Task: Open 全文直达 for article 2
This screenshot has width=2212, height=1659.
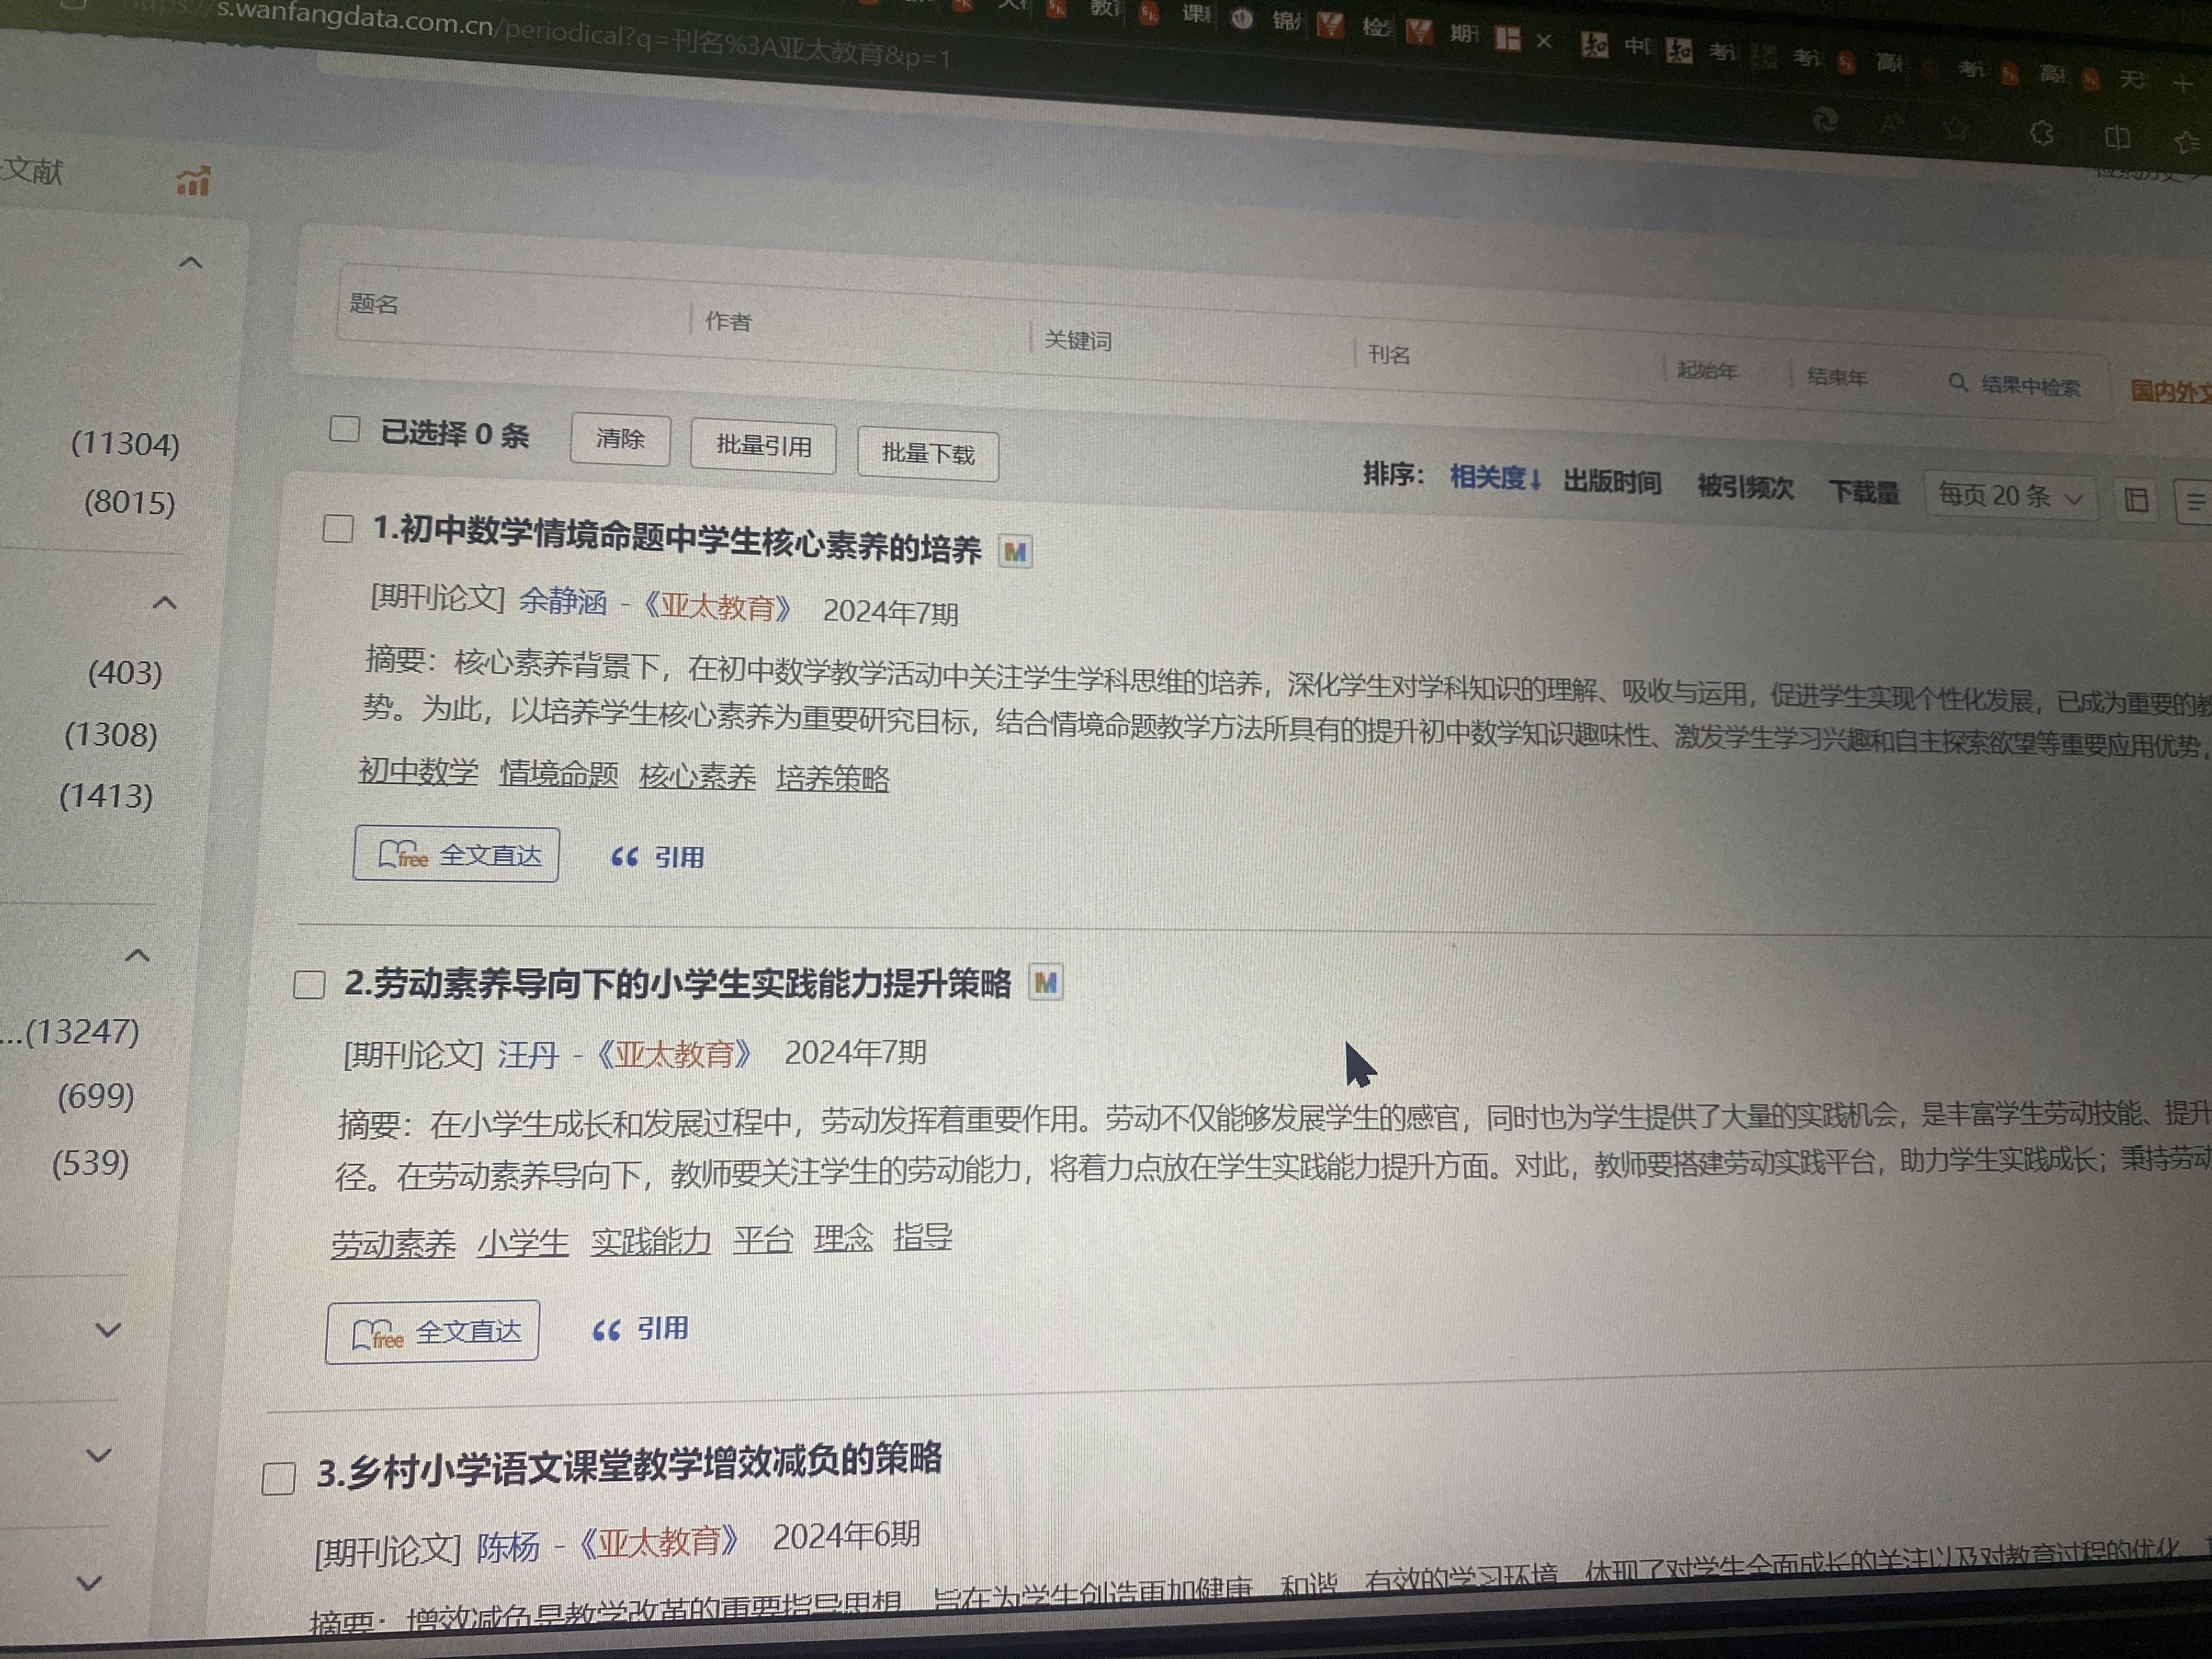Action: pyautogui.click(x=433, y=1332)
